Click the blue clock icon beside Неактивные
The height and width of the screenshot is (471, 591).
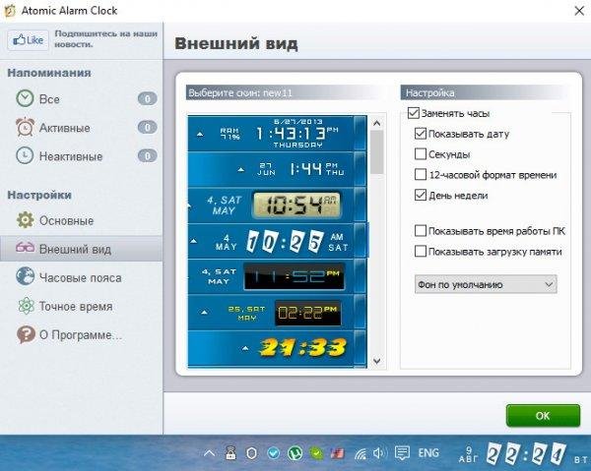[x=25, y=155]
